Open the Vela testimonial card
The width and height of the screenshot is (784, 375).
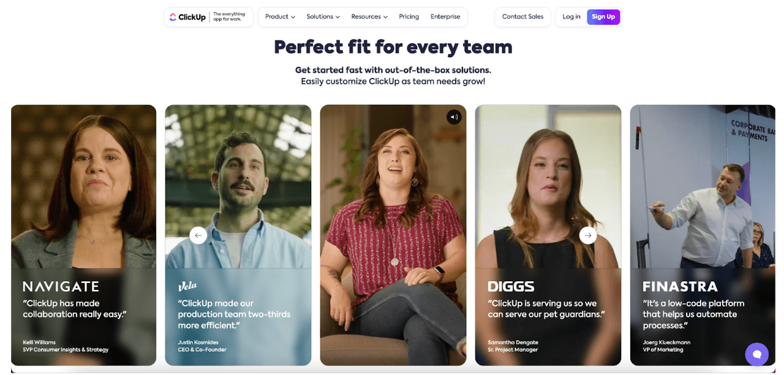[238, 235]
